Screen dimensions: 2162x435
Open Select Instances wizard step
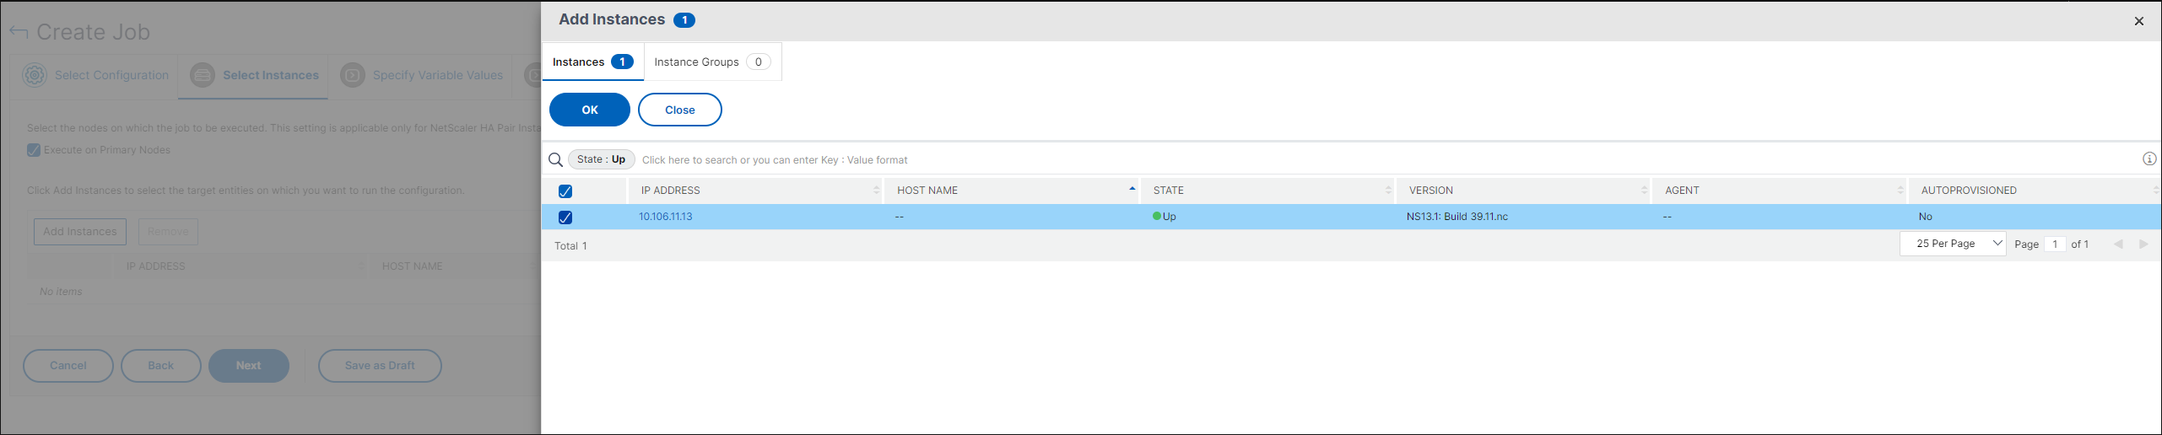[254, 75]
